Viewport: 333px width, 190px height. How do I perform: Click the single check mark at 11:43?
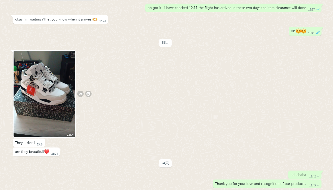coord(318,185)
